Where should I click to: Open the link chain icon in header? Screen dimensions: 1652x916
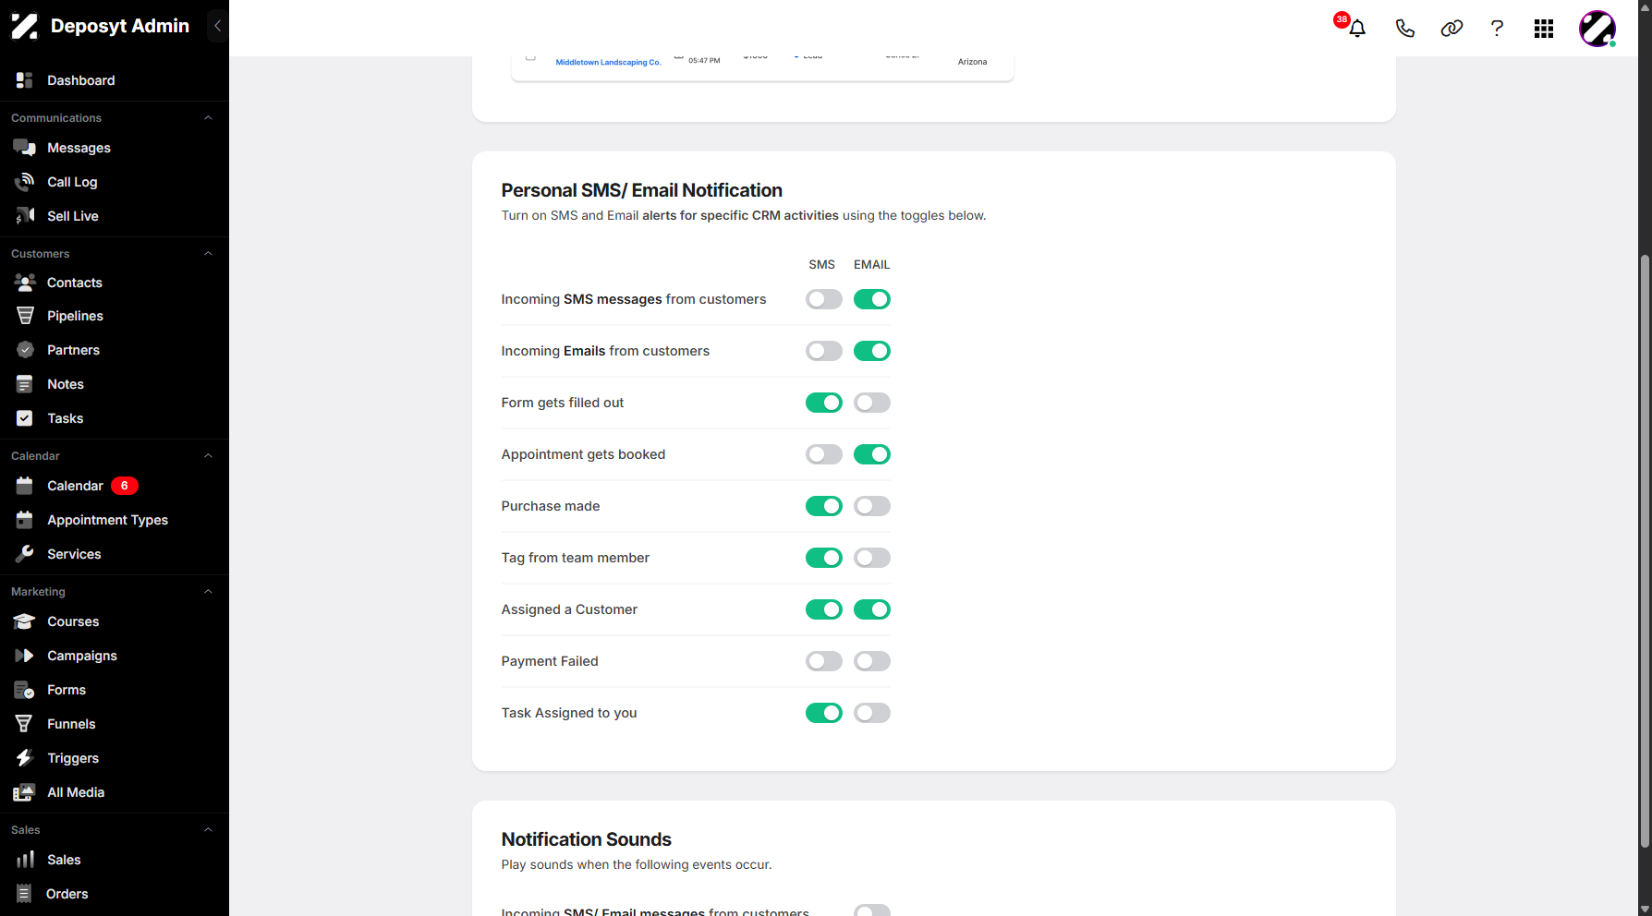pyautogui.click(x=1452, y=29)
